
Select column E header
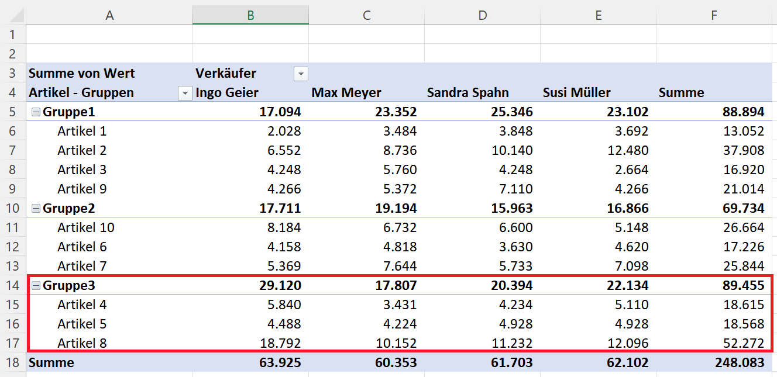pyautogui.click(x=598, y=15)
